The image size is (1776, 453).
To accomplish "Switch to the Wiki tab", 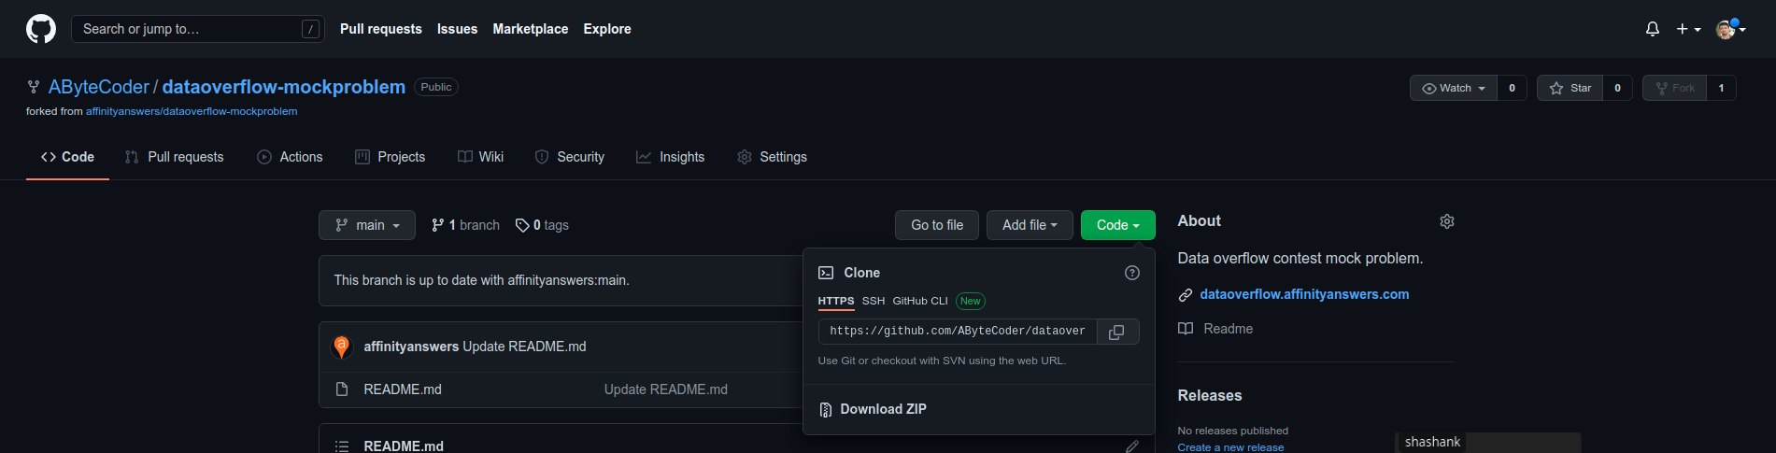I will click(x=480, y=157).
